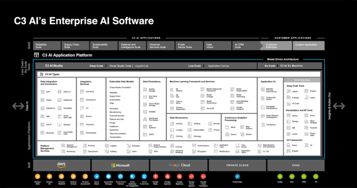Select the Amazon S3 service icon
Image resolution: width=357 pixels, height=188 pixels.
coord(49,176)
